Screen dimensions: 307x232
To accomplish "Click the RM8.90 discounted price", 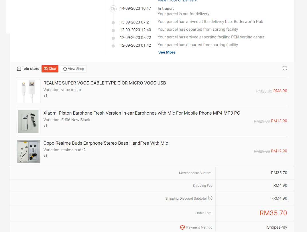I will [280, 91].
